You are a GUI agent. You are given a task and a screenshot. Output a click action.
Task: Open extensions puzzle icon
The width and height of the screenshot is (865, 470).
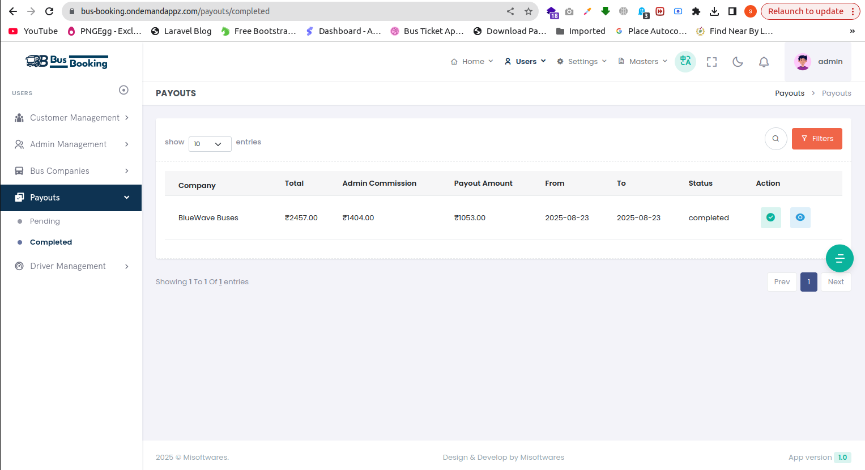pyautogui.click(x=696, y=11)
